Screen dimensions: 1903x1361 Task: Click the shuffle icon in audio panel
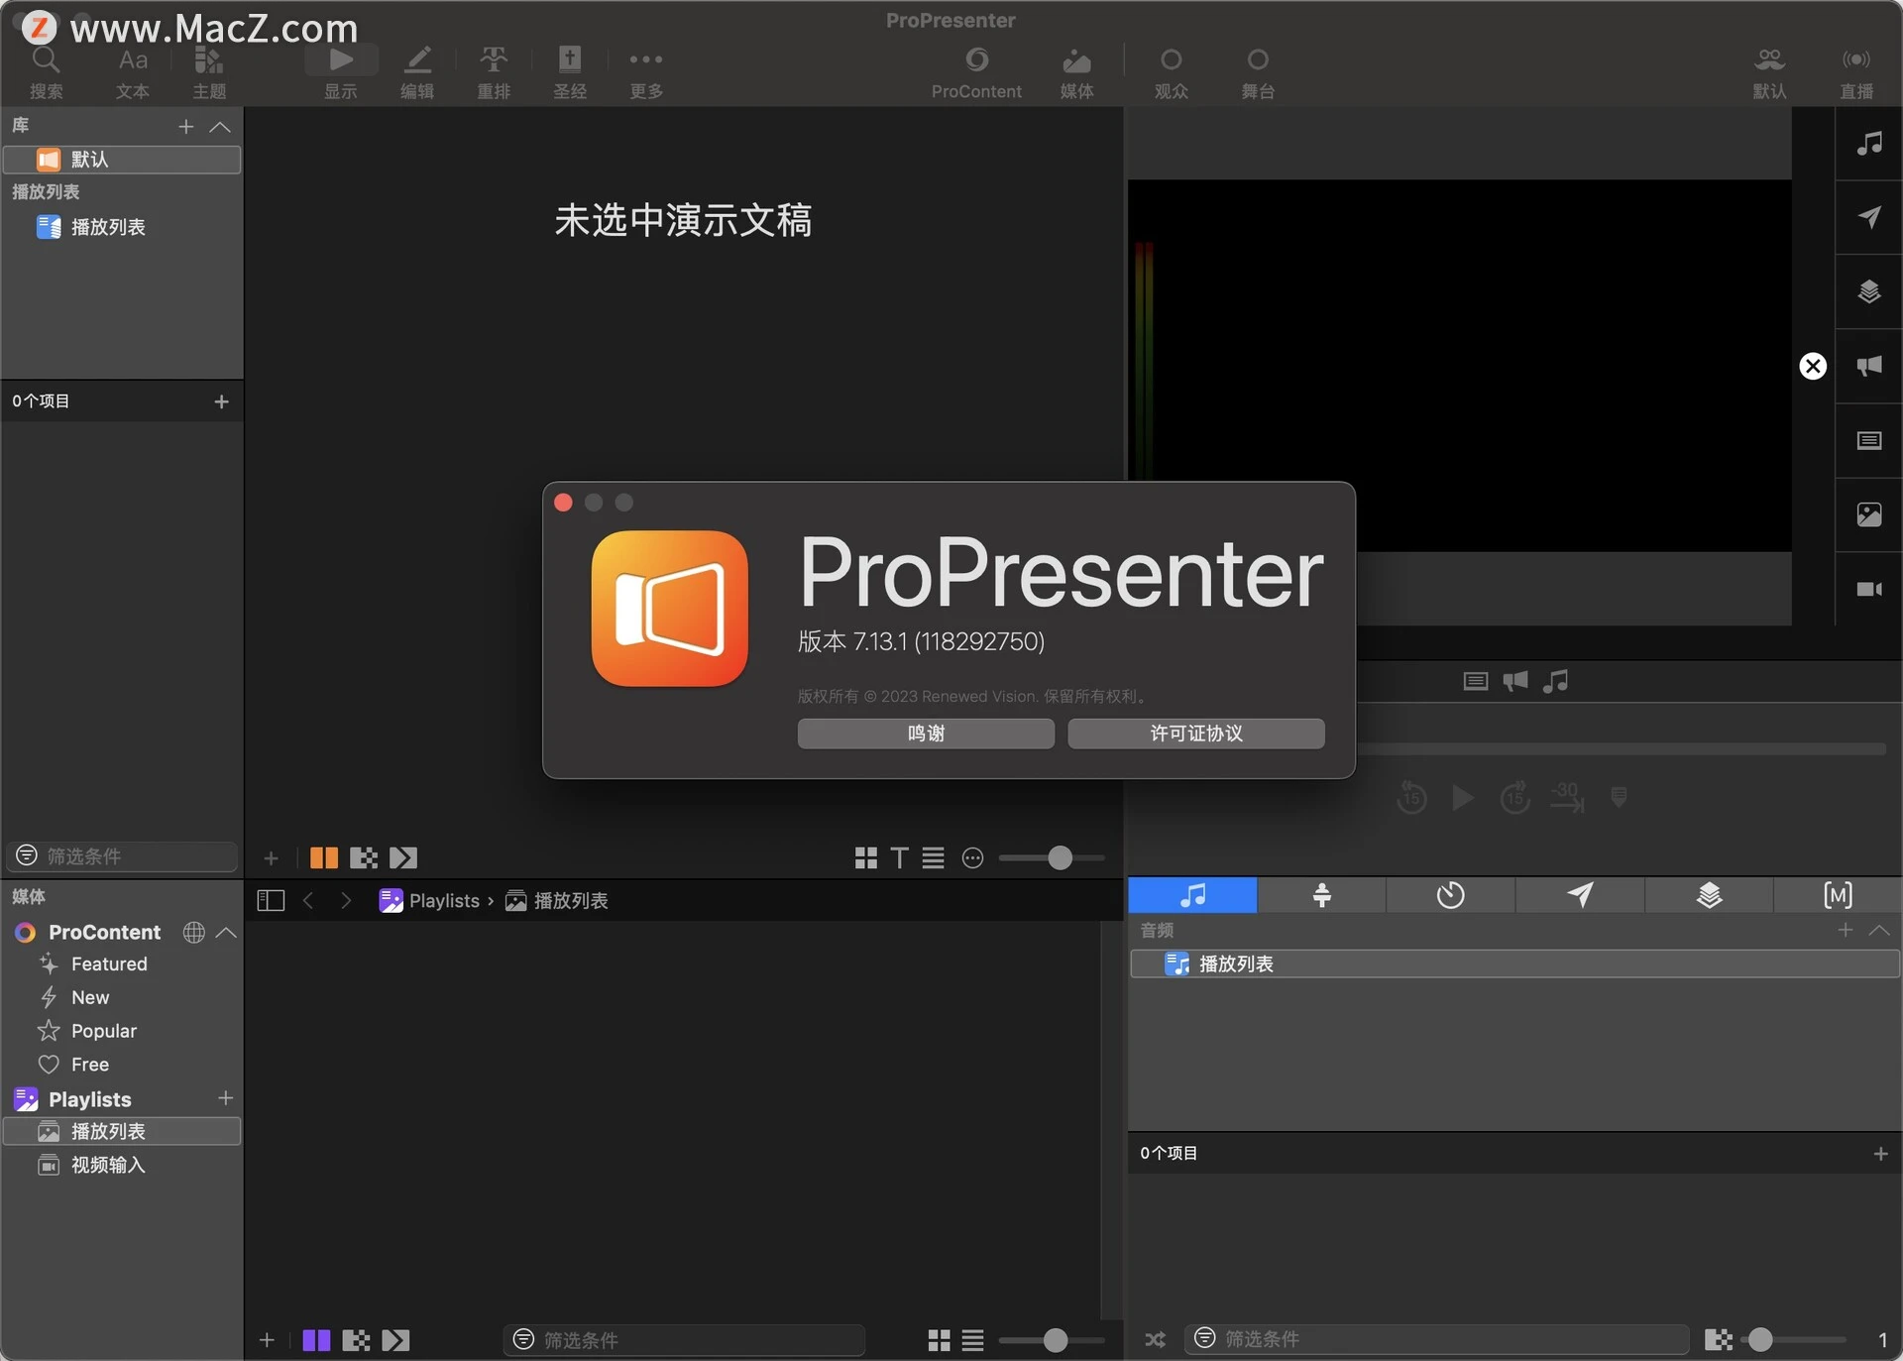(x=1155, y=1339)
